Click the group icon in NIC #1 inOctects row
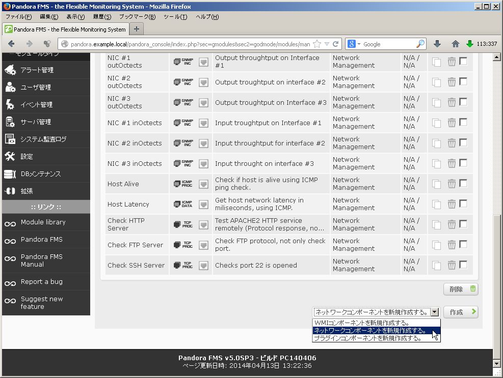 coord(203,123)
